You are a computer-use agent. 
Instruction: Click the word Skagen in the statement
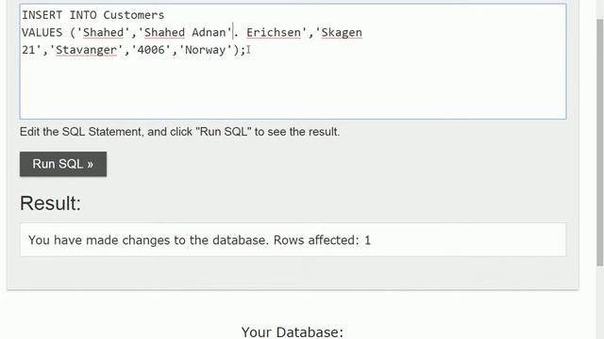[x=342, y=32]
